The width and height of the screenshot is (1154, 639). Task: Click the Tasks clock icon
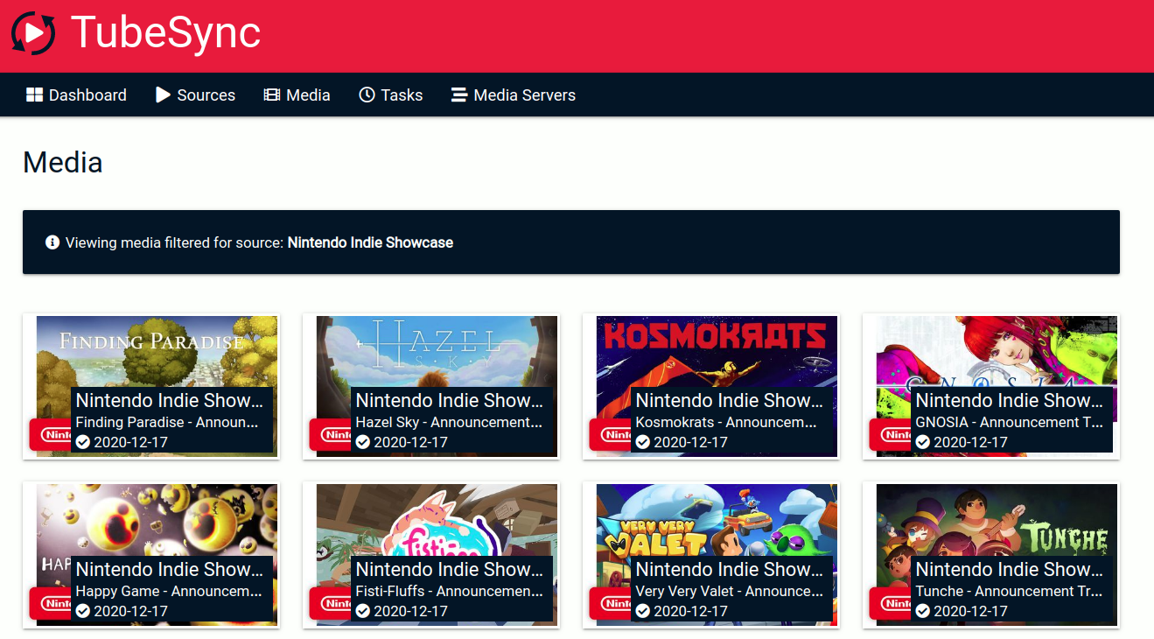pyautogui.click(x=367, y=95)
